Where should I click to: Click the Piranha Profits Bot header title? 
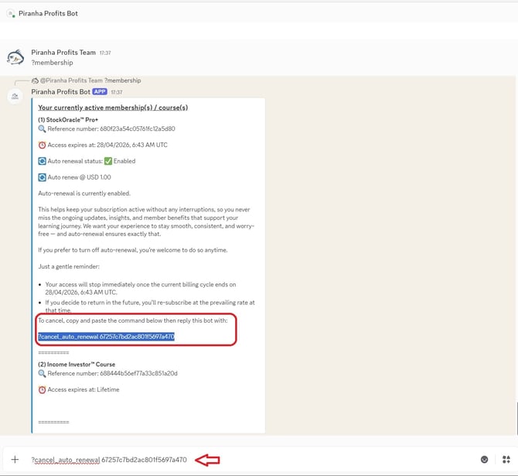[47, 13]
